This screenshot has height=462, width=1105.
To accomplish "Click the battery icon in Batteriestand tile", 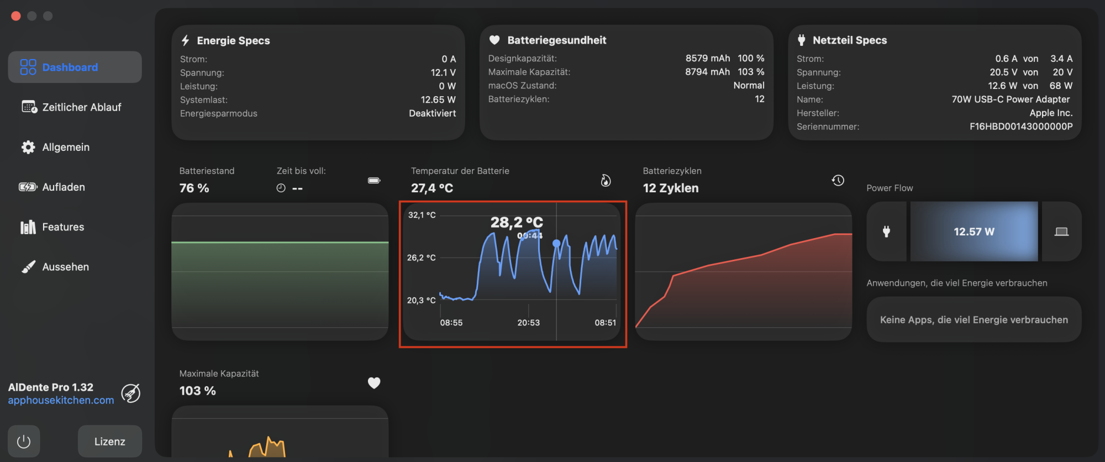I will coord(374,180).
